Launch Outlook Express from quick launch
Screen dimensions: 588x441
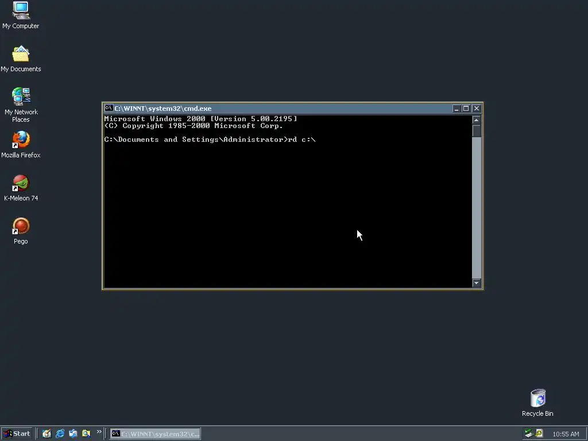coord(73,434)
